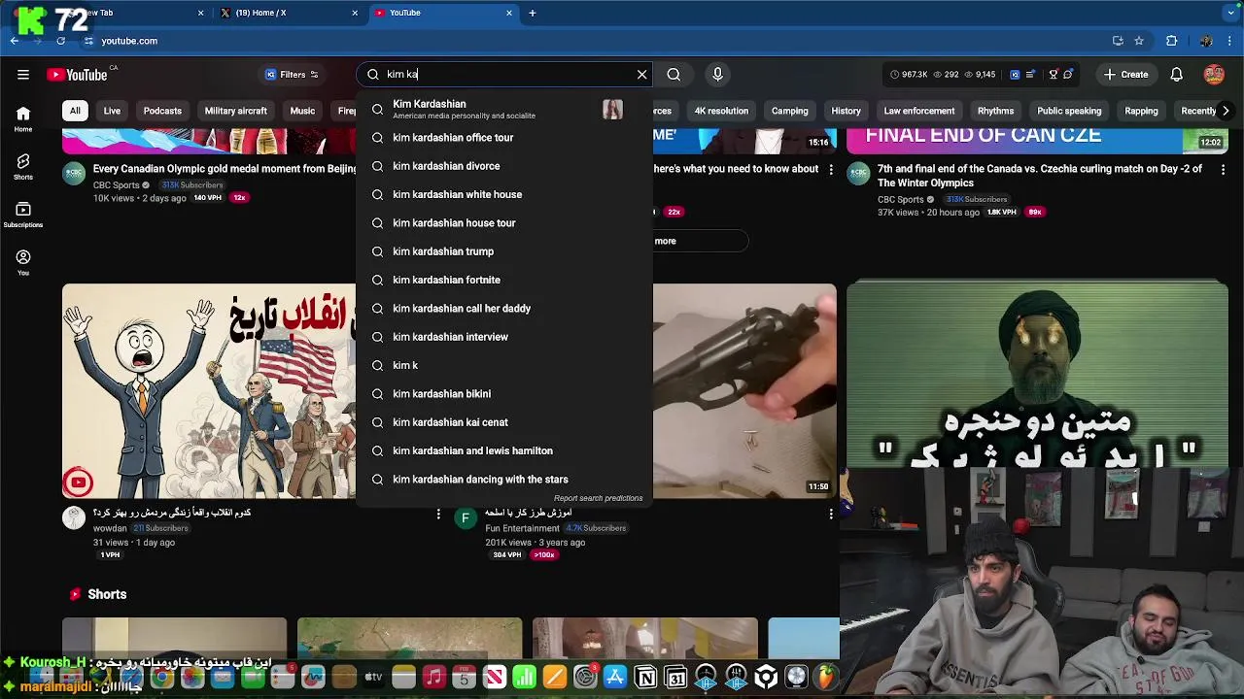This screenshot has height=699, width=1244.
Task: Go to Home in the sidebar
Action: pos(23,118)
